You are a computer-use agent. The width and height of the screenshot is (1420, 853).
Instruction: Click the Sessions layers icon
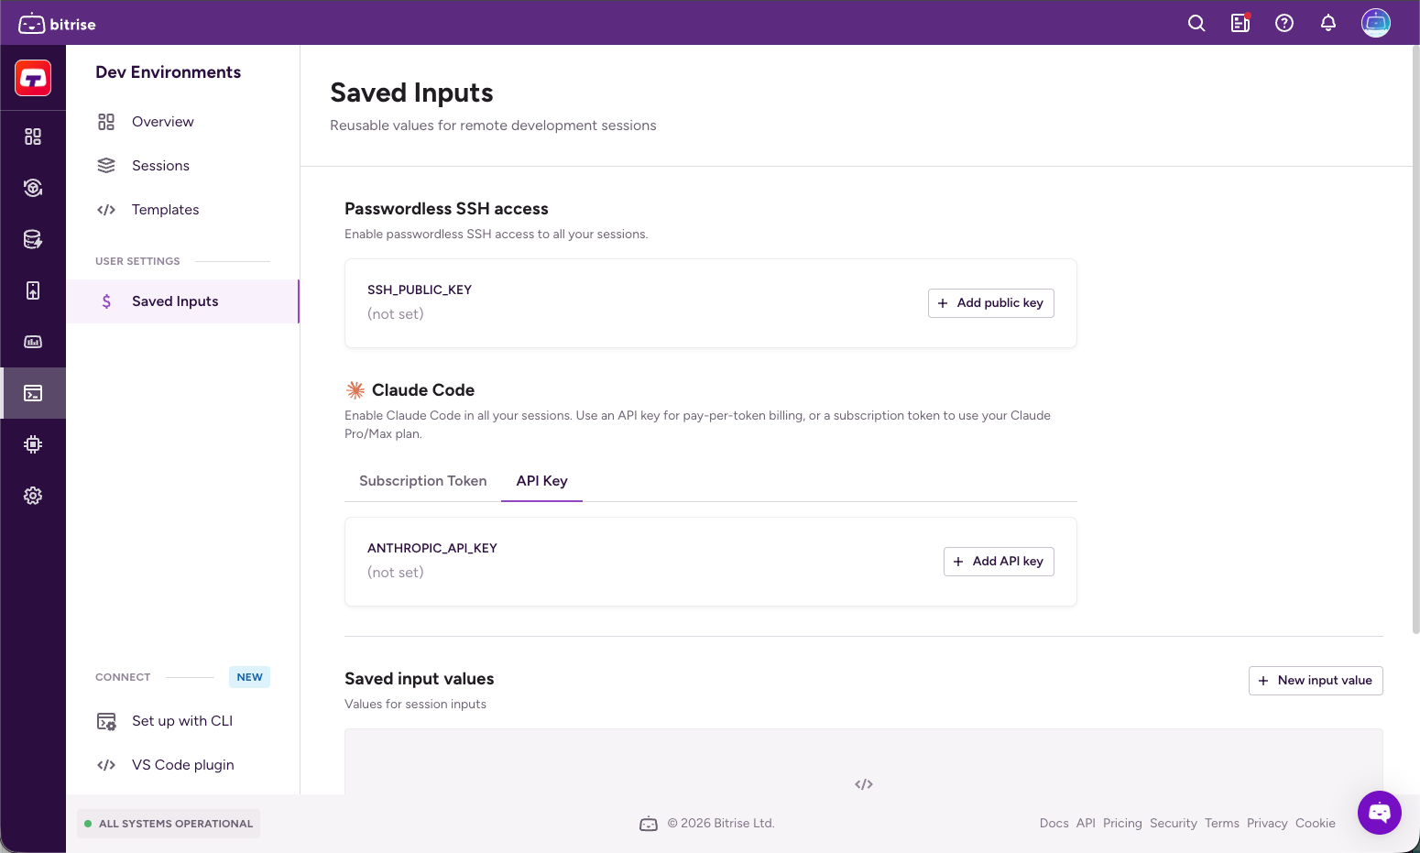point(106,166)
